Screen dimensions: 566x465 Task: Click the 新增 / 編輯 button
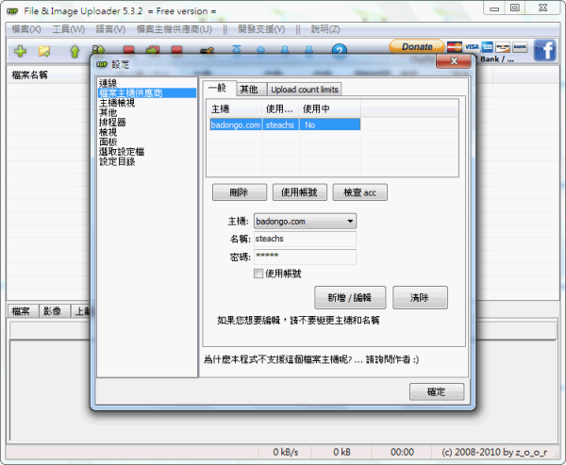click(x=350, y=297)
